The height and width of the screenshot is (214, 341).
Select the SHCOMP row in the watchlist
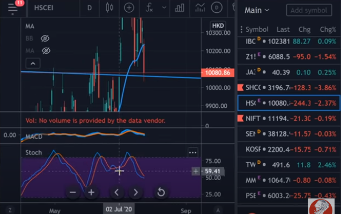pos(289,87)
